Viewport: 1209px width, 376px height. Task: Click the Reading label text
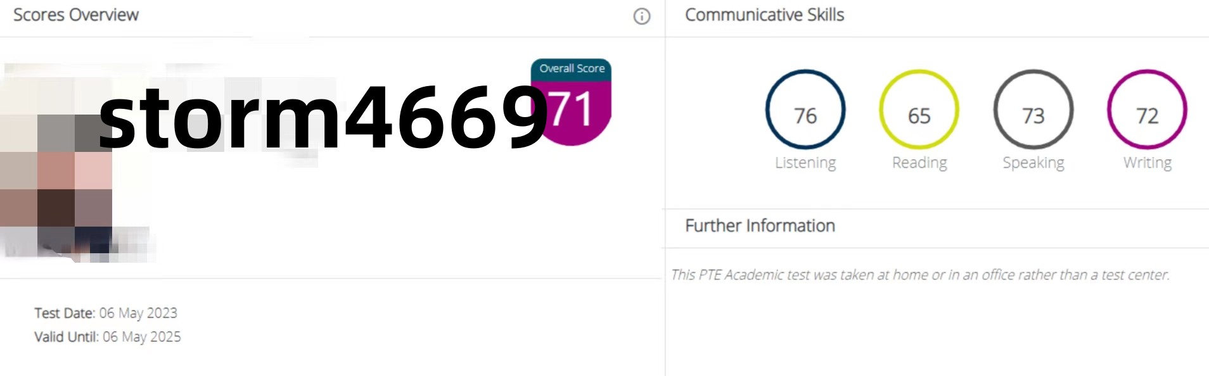[x=919, y=163]
